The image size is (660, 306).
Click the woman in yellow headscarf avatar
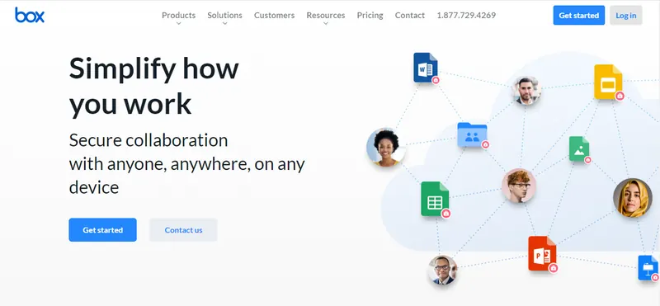632,198
